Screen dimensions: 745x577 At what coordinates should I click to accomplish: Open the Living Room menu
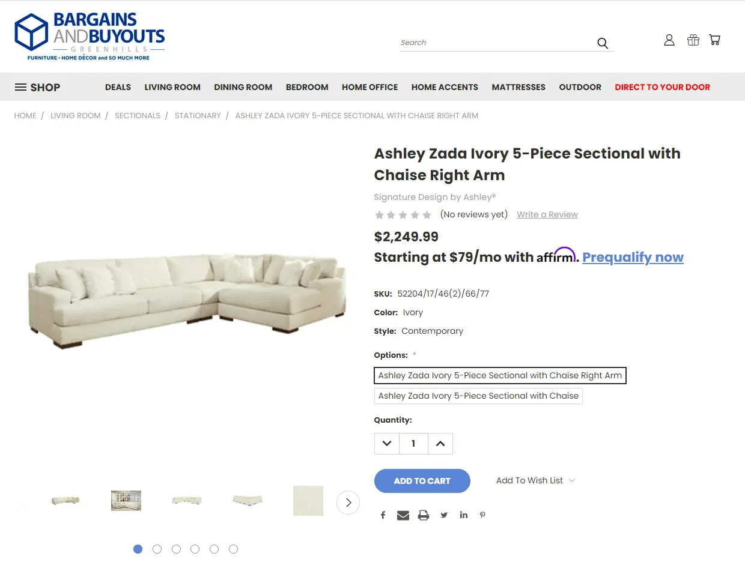click(172, 88)
